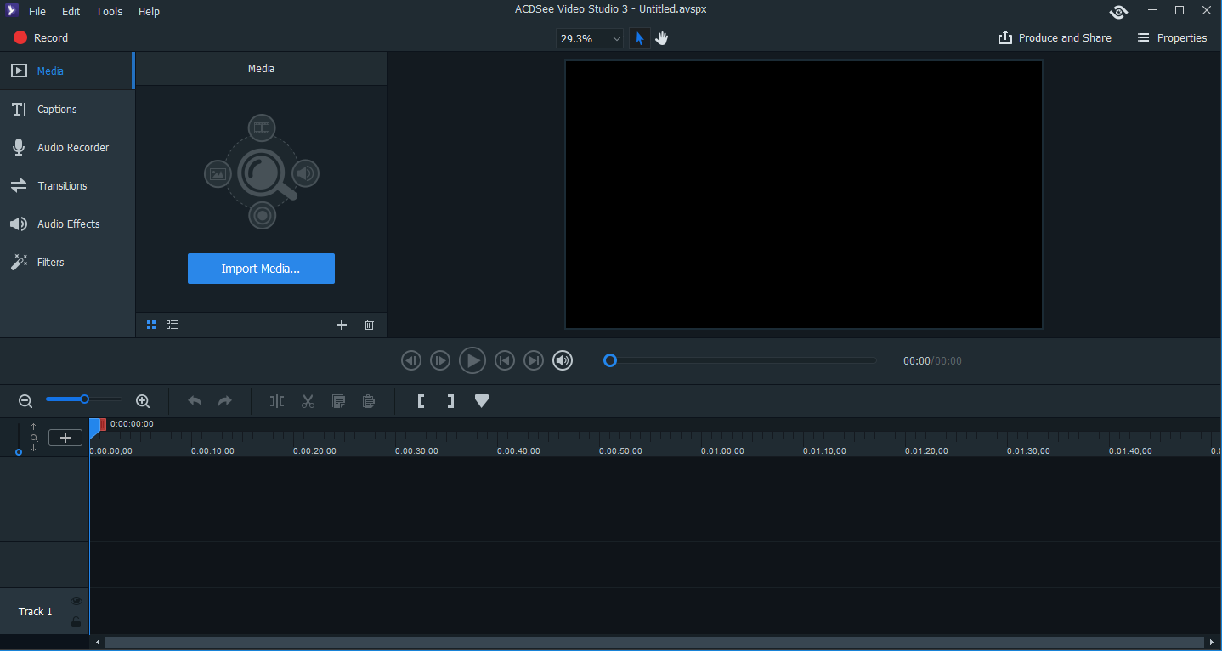Jump to the start of the video
The width and height of the screenshot is (1222, 651).
(x=505, y=360)
